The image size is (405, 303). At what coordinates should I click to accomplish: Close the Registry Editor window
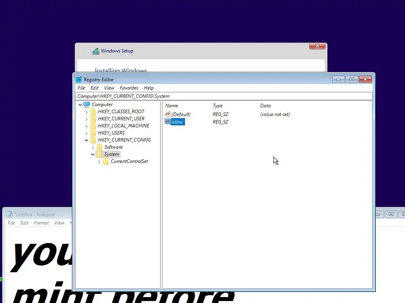[365, 79]
